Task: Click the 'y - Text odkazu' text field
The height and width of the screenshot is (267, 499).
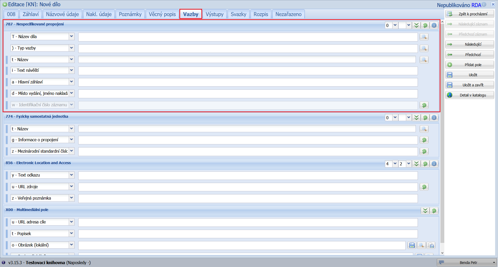Action: coord(248,175)
